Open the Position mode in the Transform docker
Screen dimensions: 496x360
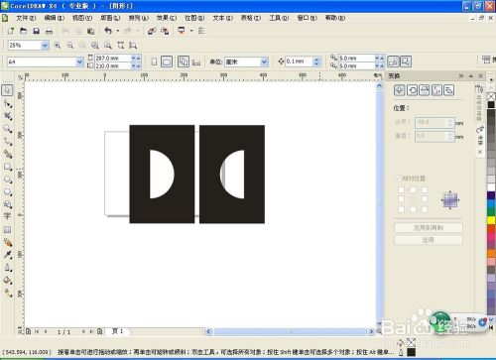[399, 90]
